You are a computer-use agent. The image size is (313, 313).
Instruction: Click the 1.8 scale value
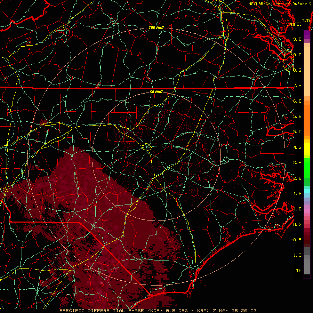[x=297, y=194]
